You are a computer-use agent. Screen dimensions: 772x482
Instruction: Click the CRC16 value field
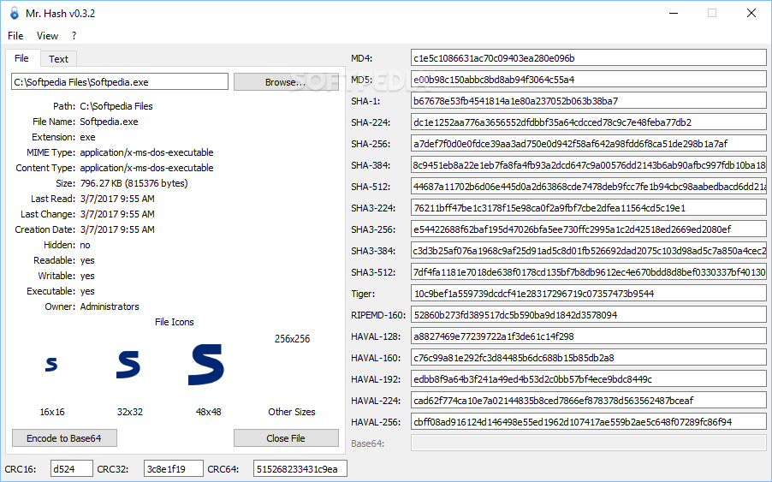pyautogui.click(x=71, y=468)
